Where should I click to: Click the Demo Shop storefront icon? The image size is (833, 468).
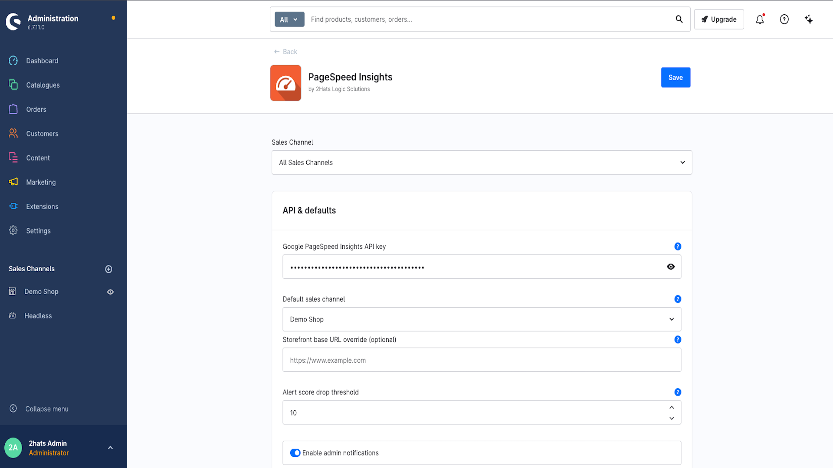point(13,291)
